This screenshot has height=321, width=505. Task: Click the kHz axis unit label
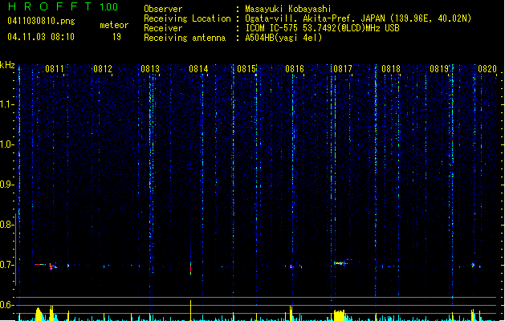7,65
